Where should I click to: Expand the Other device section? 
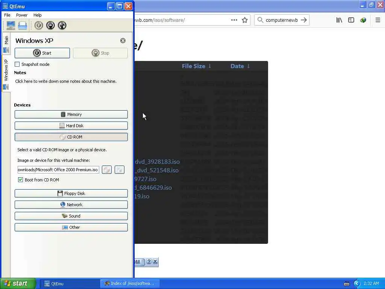click(x=71, y=227)
